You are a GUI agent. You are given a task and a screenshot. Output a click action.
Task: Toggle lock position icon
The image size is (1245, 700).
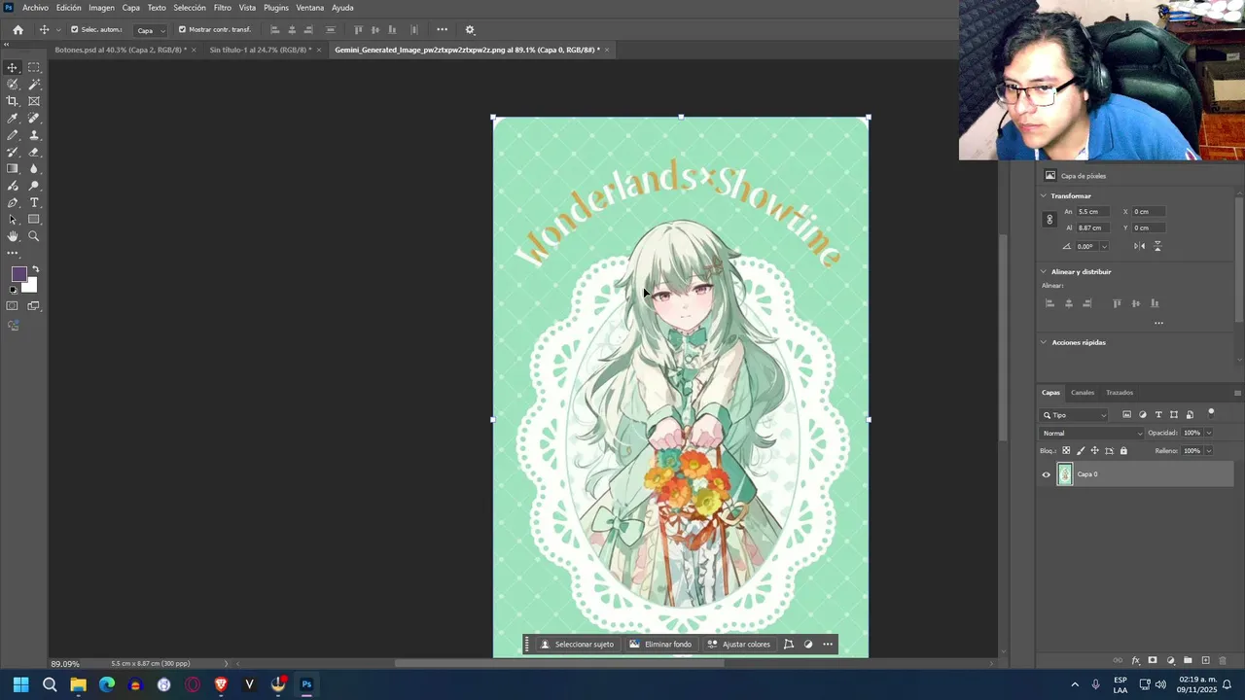[1095, 451]
